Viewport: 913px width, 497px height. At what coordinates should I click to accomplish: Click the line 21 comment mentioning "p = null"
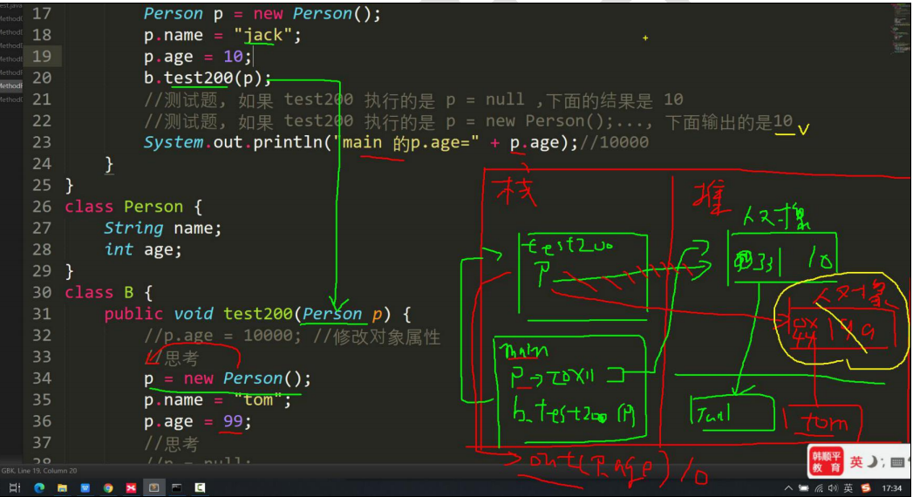[413, 99]
